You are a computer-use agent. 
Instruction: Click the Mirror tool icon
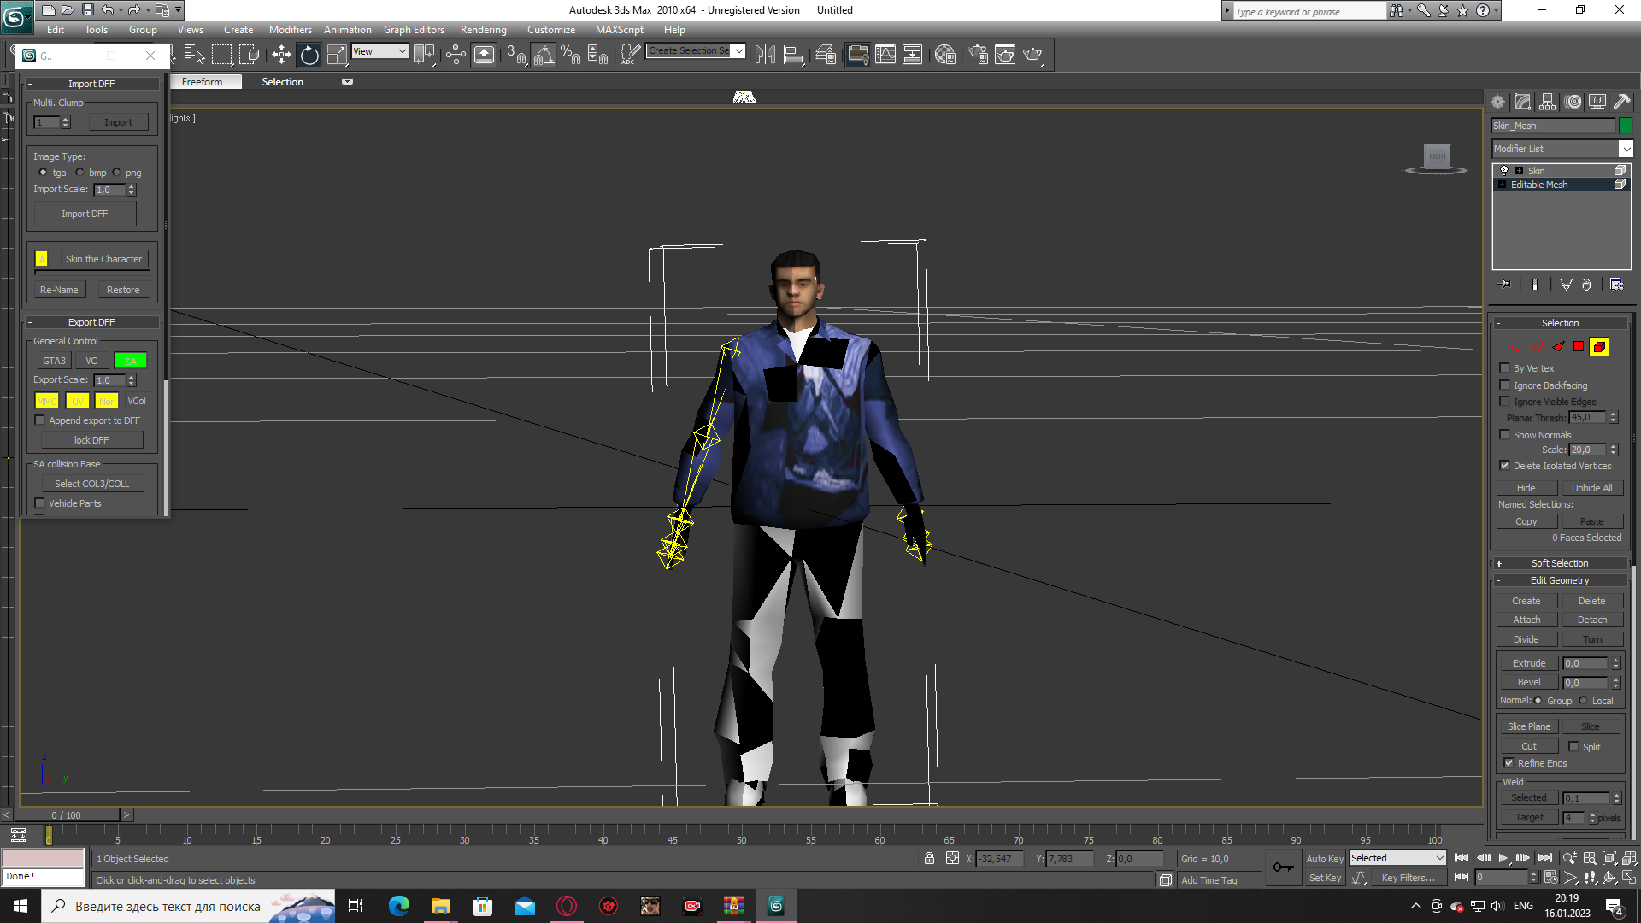point(765,55)
